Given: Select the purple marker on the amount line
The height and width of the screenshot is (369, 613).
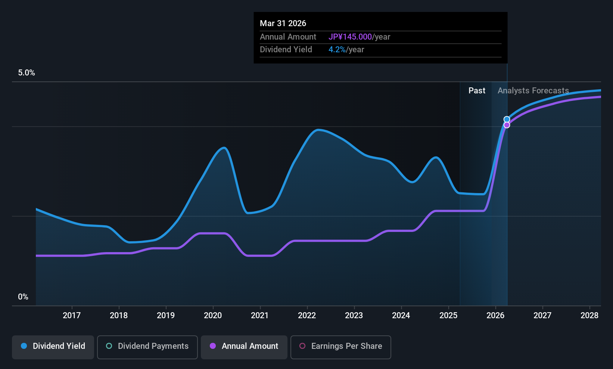Looking at the screenshot, I should [507, 125].
